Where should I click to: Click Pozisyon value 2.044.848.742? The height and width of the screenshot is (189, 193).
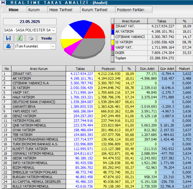pos(109,88)
